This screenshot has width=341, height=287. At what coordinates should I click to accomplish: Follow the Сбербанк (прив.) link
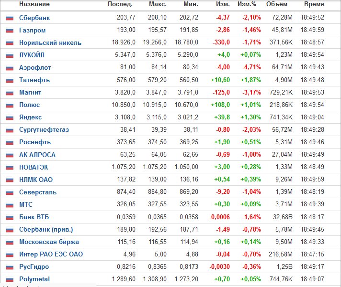coord(46,229)
